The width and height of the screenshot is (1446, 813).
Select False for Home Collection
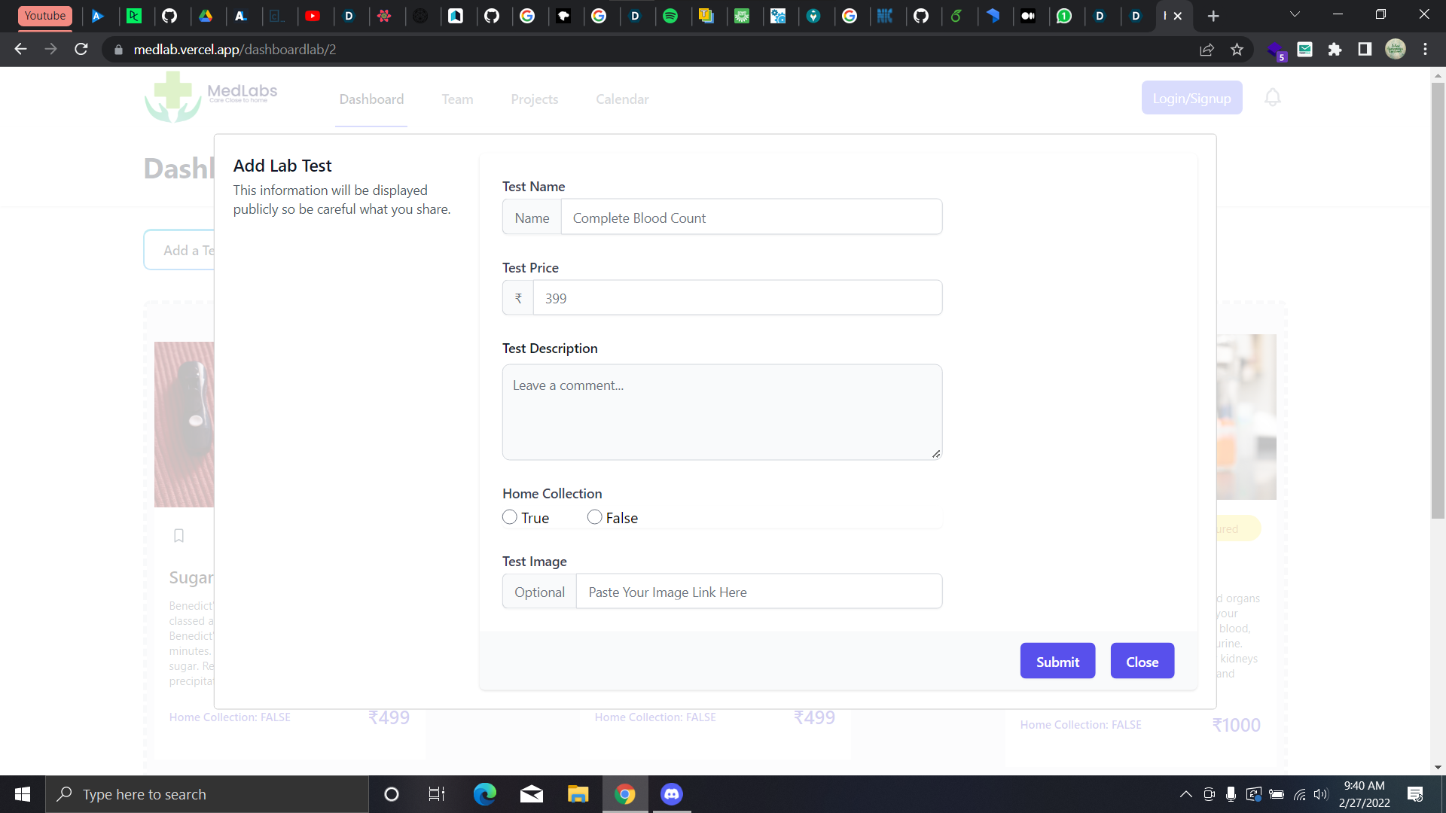click(x=594, y=517)
